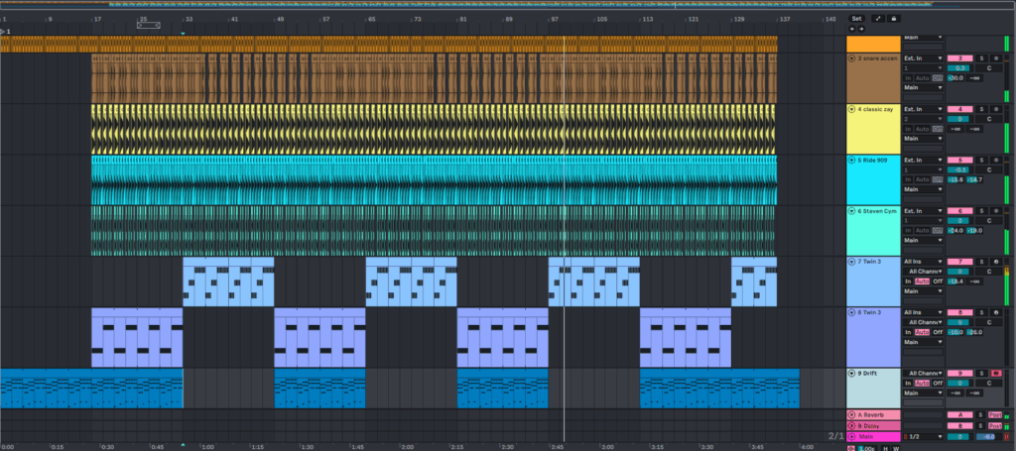Click the loop brace in the ruler
Screen dimensions: 1016x451
tap(149, 24)
